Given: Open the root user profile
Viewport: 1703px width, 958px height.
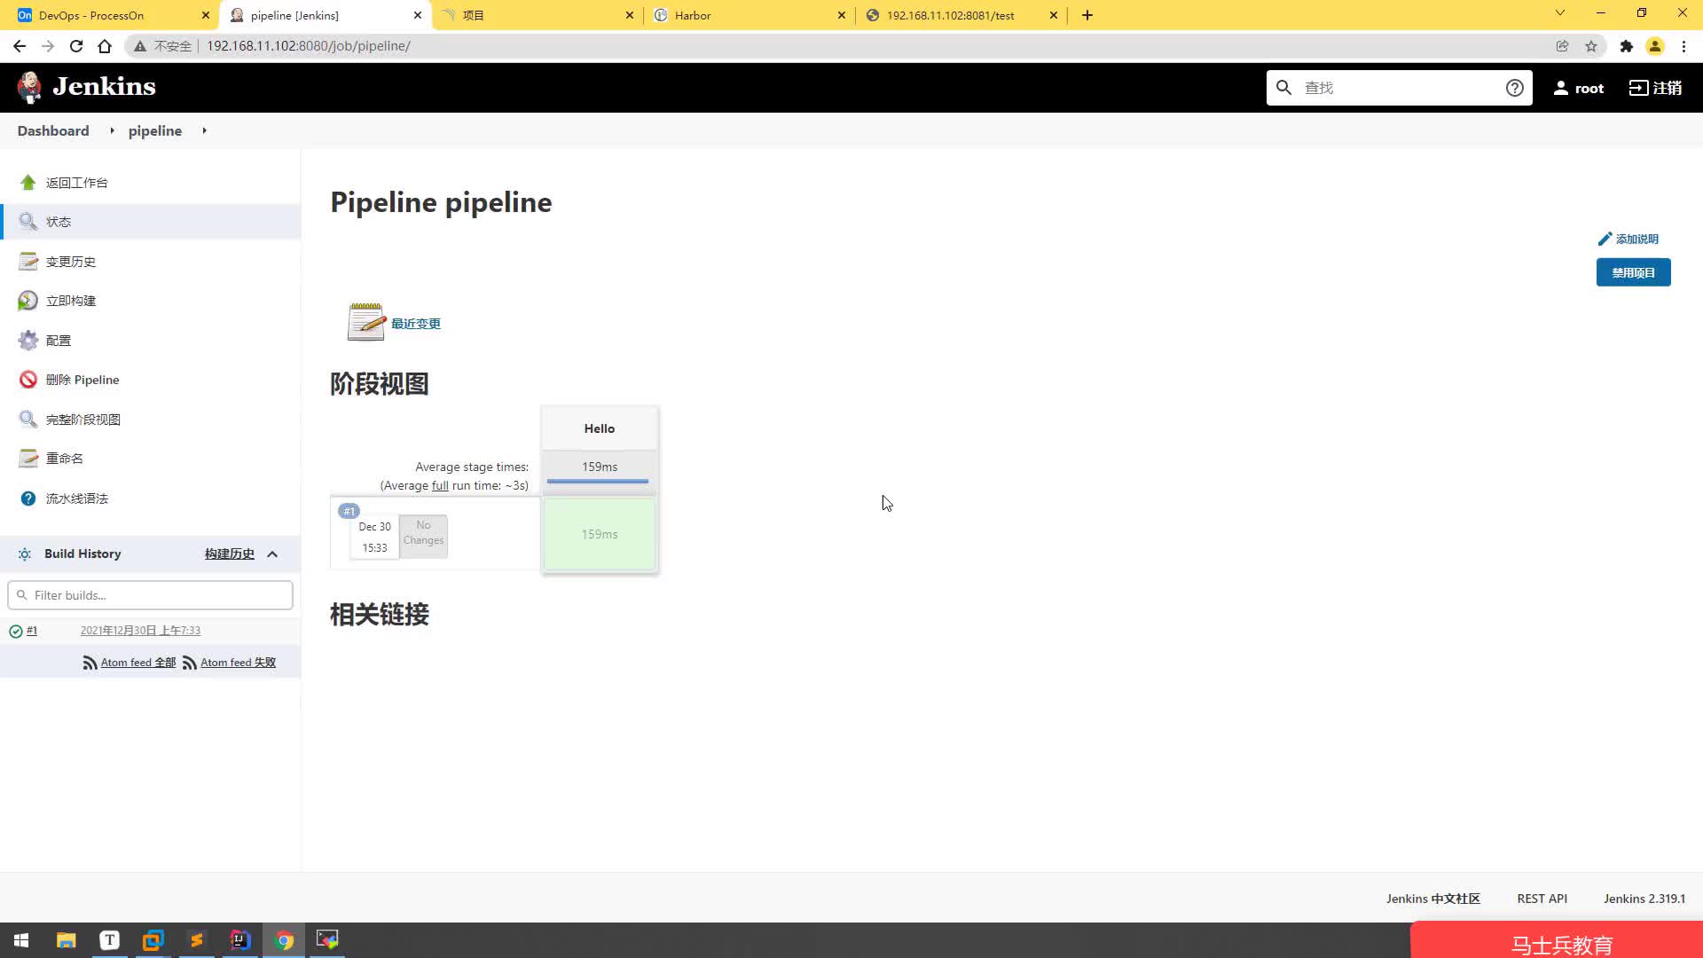Looking at the screenshot, I should 1579,88.
